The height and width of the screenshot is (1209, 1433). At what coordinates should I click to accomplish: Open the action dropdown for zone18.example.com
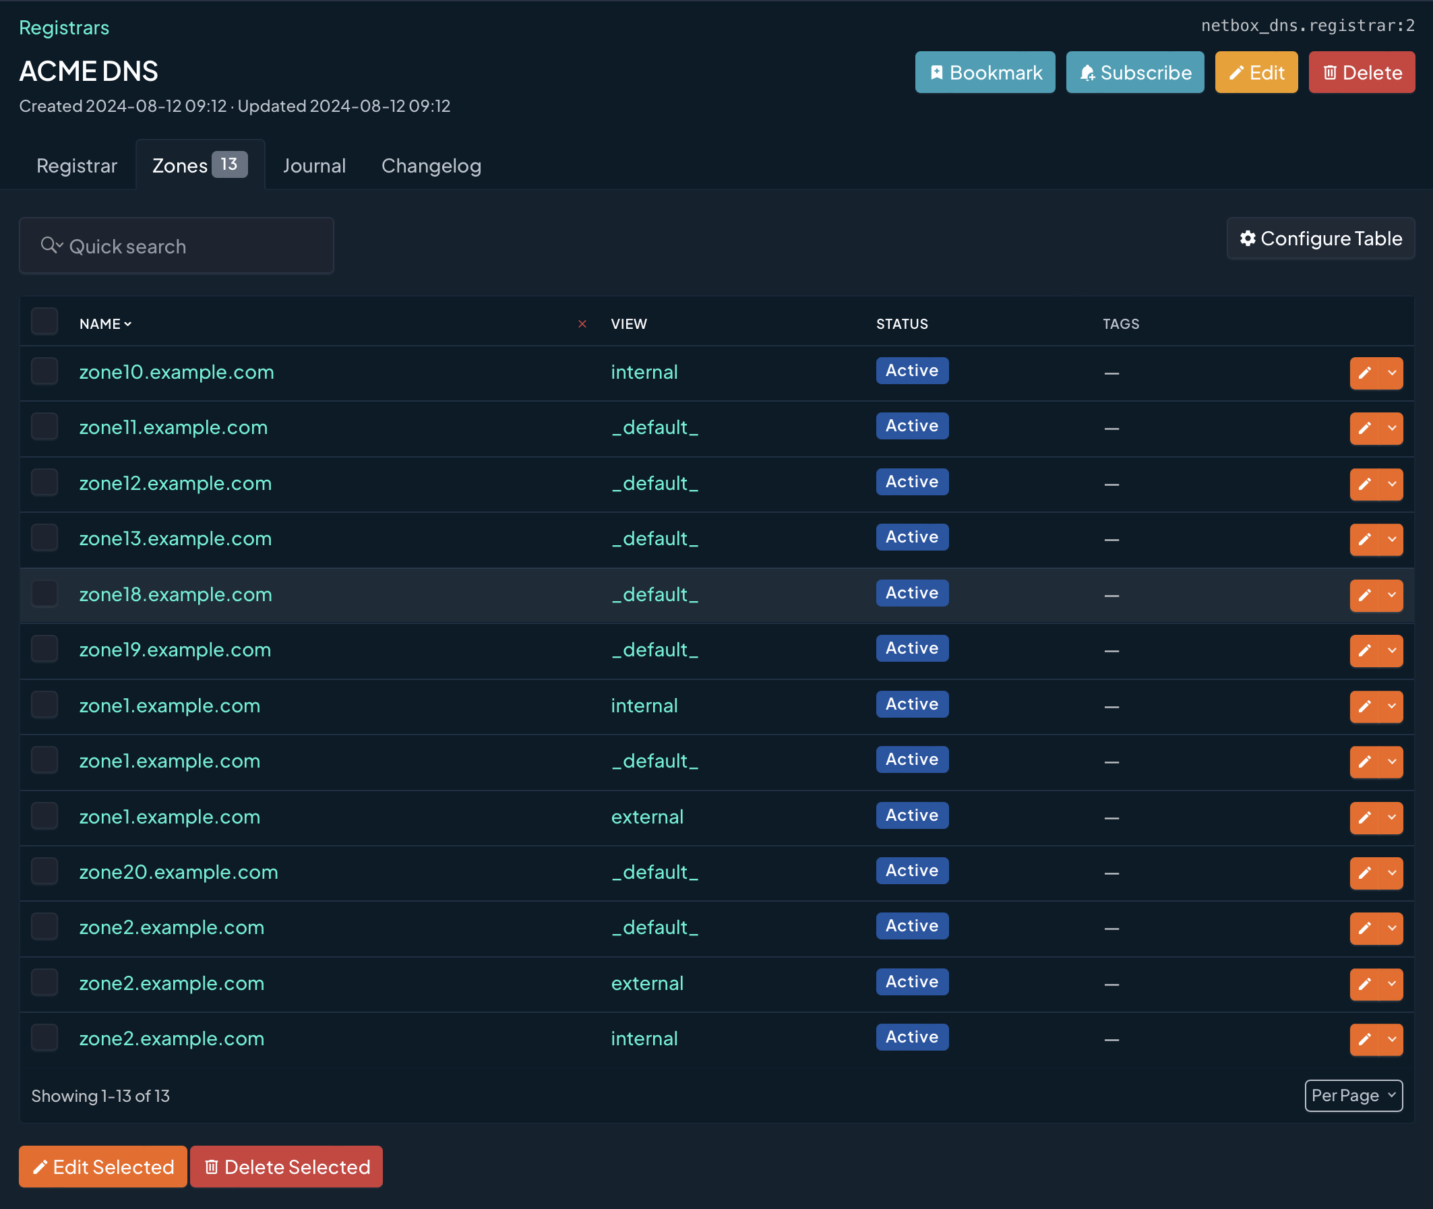[x=1392, y=595]
